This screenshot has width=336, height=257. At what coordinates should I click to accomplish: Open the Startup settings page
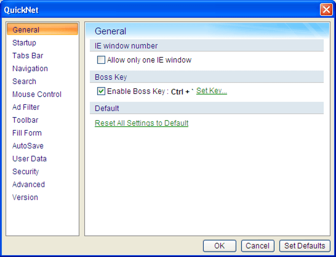(24, 43)
